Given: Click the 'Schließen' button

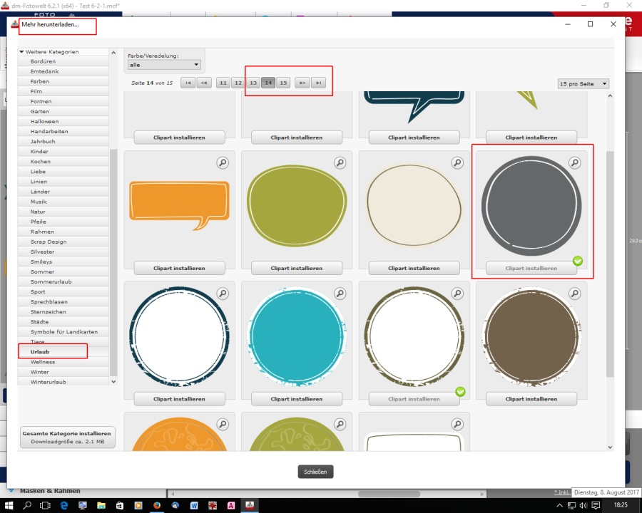Looking at the screenshot, I should tap(315, 472).
